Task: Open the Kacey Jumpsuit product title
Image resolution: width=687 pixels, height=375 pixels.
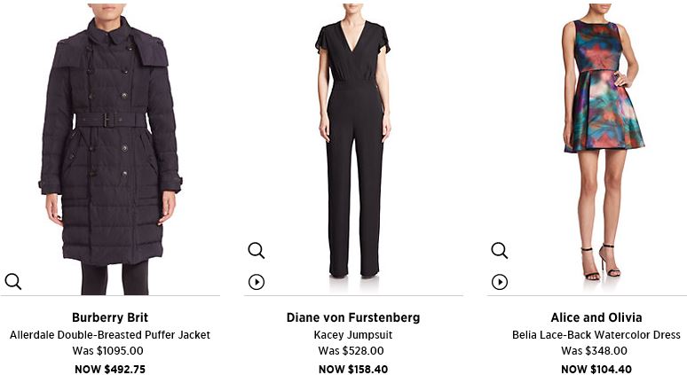Action: click(x=353, y=335)
